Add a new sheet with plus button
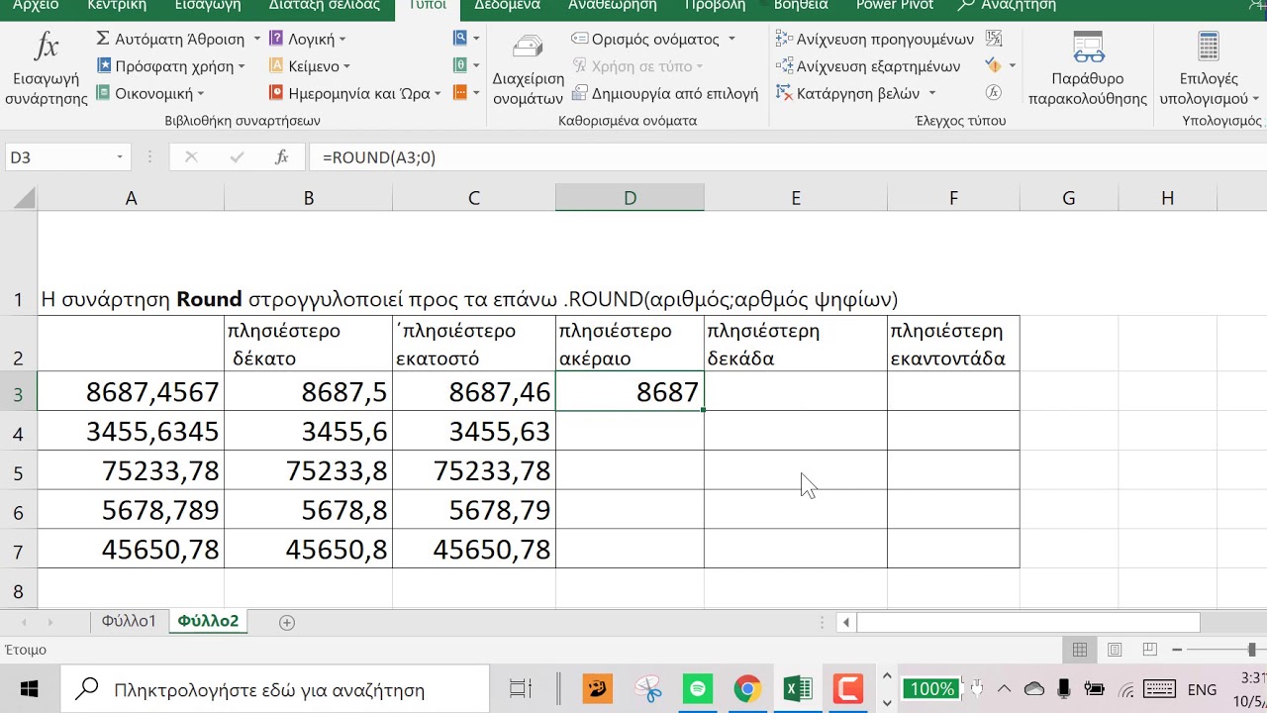 click(x=287, y=622)
